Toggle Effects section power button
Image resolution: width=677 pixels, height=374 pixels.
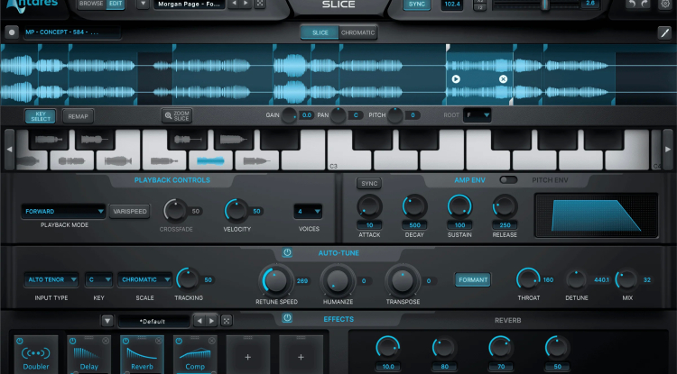[x=287, y=318]
